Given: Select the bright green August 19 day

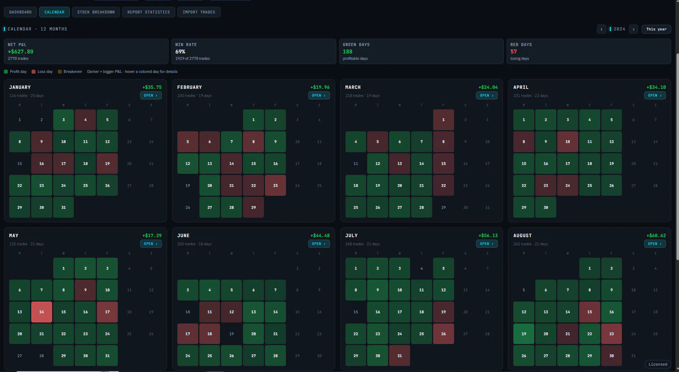Looking at the screenshot, I should [x=524, y=334].
